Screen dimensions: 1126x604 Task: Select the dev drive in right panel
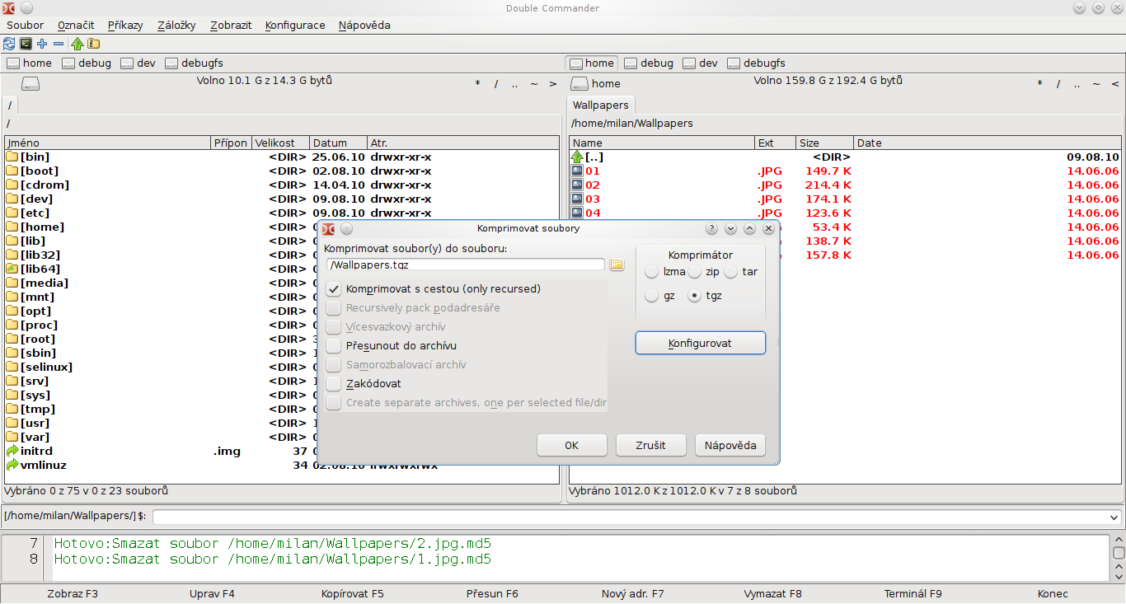701,63
